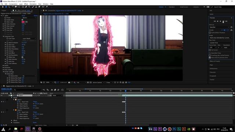This screenshot has height=132, width=235.
Task: Select the Type text tool
Action: coord(29,7)
